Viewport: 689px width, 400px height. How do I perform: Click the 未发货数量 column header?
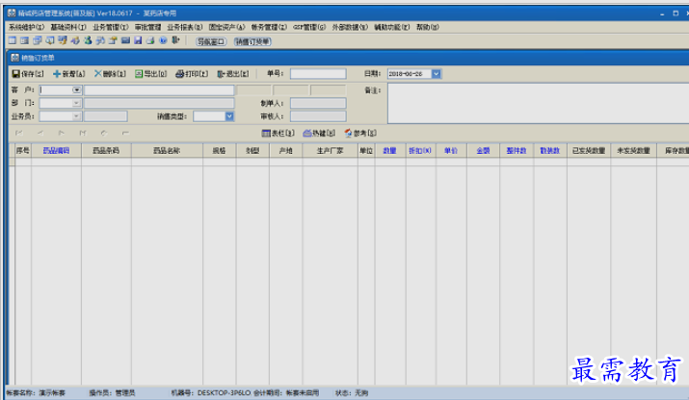(x=634, y=150)
